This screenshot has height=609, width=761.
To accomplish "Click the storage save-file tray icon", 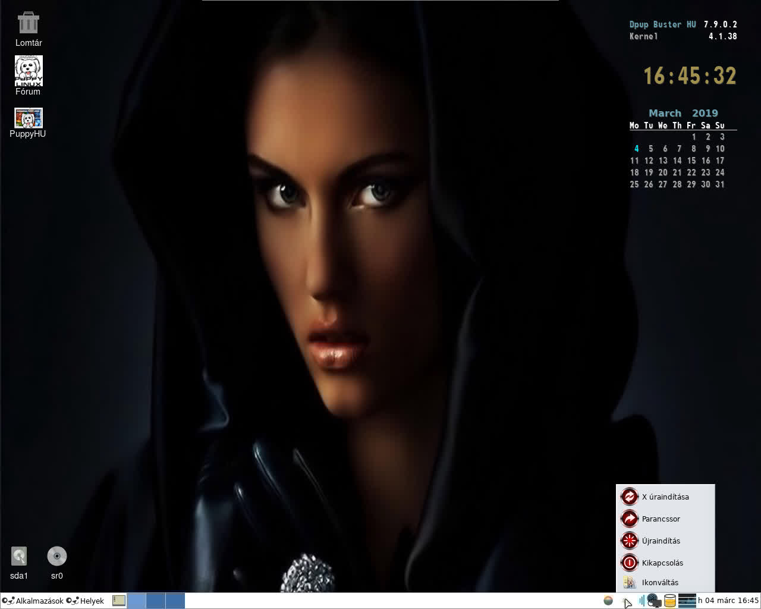I will click(x=670, y=601).
